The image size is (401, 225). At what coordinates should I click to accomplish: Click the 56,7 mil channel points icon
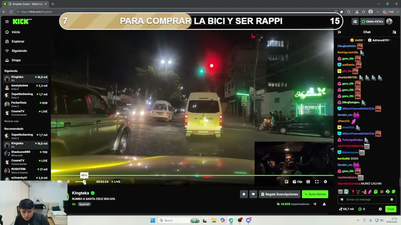click(x=341, y=209)
